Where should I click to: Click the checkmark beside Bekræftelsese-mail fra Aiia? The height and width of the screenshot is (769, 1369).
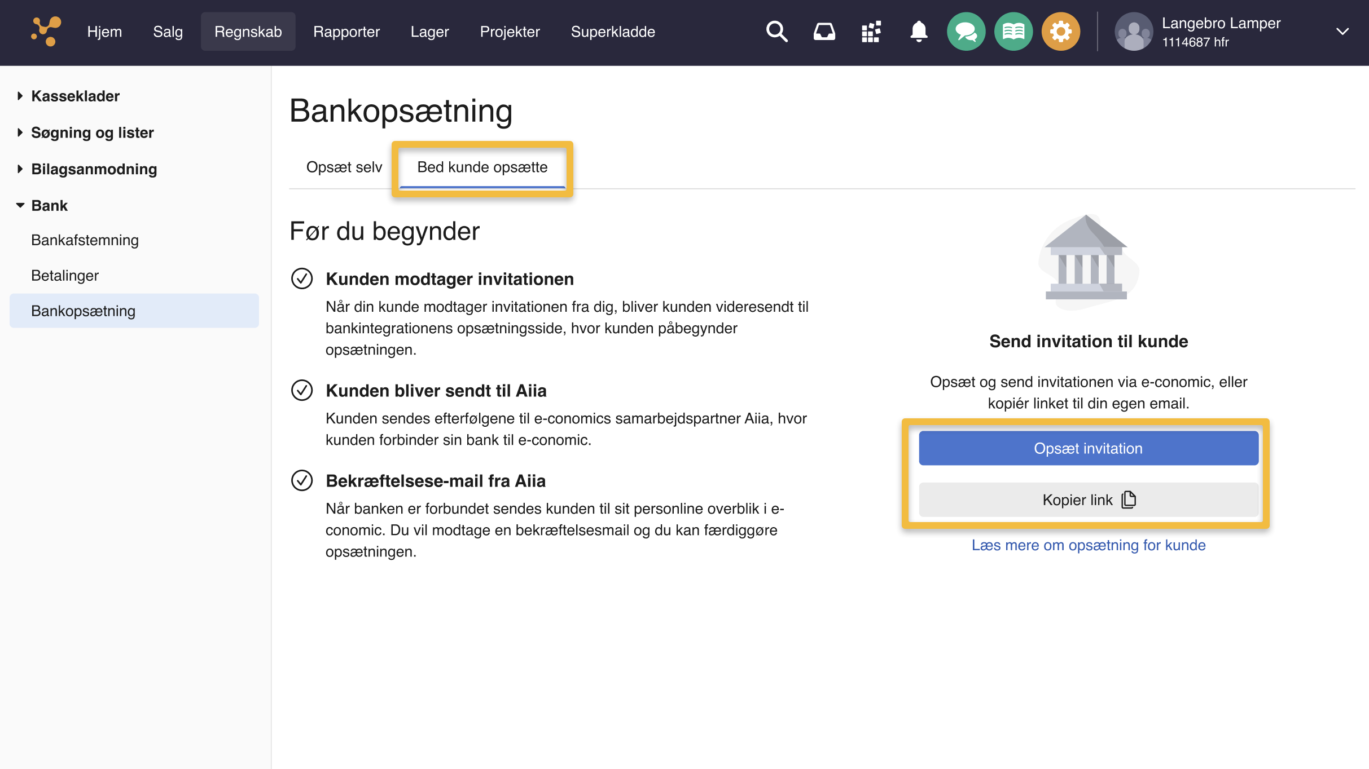(x=302, y=480)
